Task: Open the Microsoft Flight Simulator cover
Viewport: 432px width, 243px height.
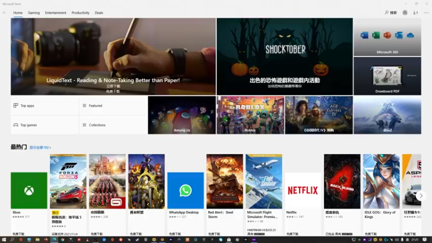Action: (x=264, y=181)
